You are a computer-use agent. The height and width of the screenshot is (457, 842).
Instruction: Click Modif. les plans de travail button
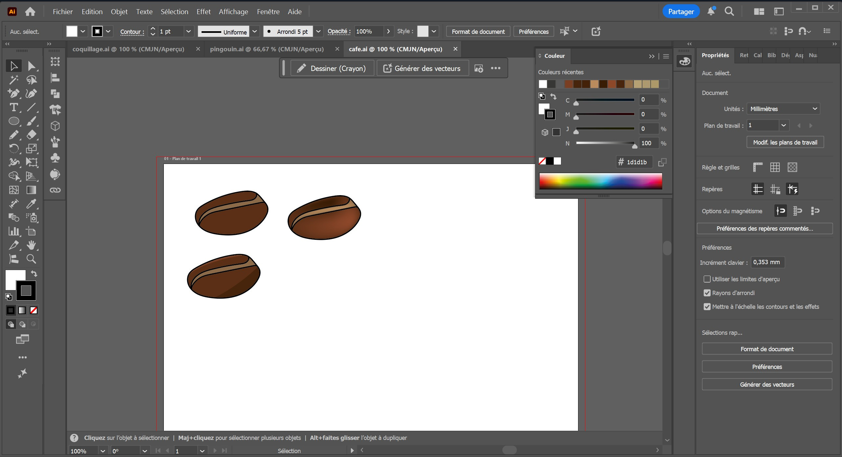[x=785, y=142]
